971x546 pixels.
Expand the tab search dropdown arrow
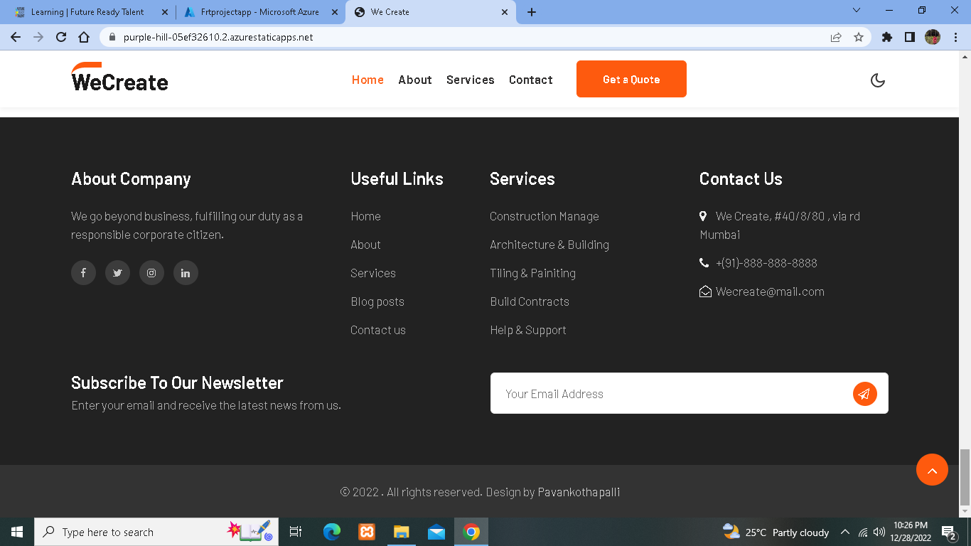pos(857,11)
